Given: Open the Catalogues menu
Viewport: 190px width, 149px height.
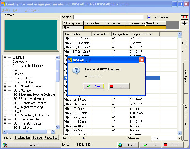Looking at the screenshot, I should [31, 10].
